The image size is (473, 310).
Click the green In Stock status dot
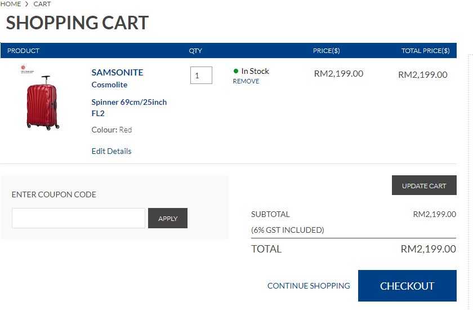[236, 71]
